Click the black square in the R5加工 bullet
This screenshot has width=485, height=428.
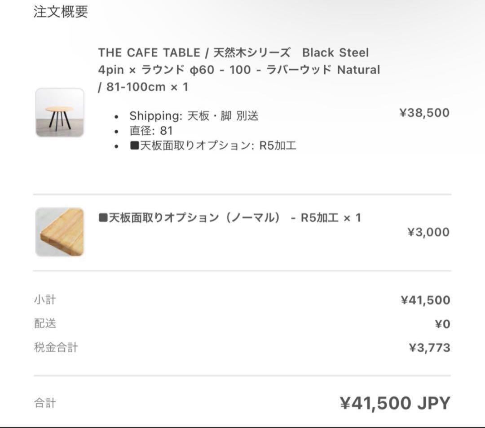[134, 146]
